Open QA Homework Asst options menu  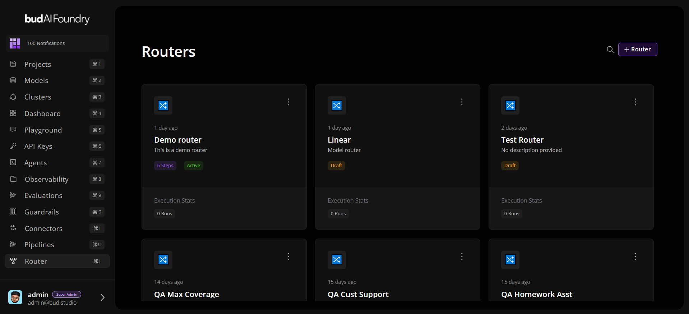[x=635, y=257]
